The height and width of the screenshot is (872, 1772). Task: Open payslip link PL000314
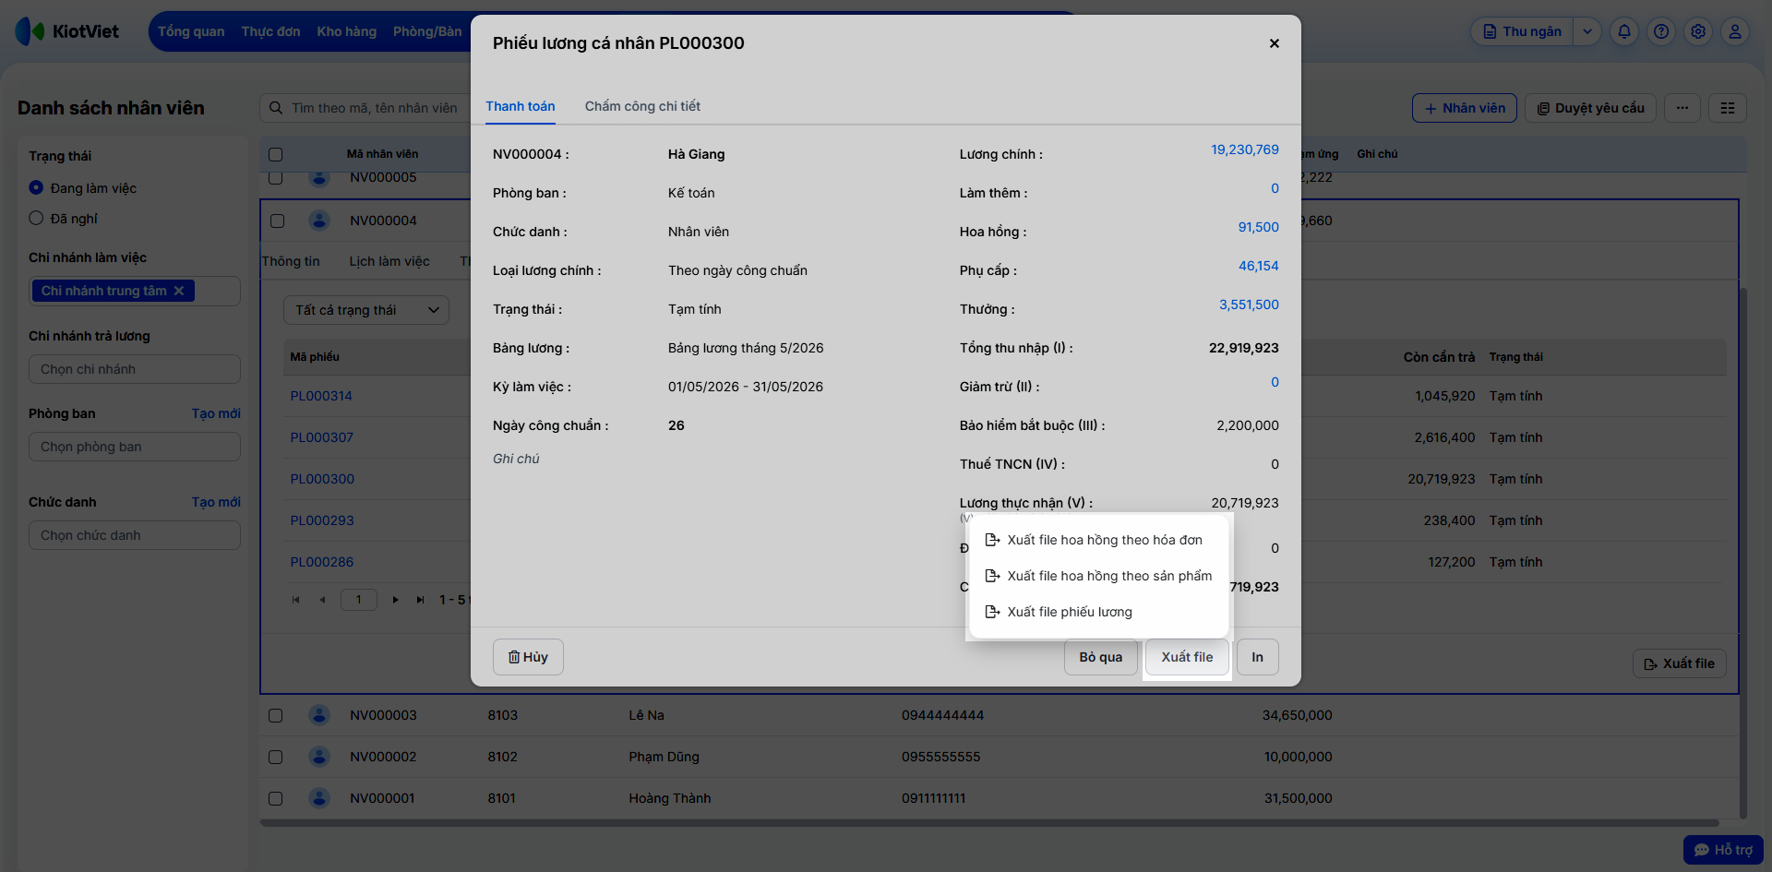pos(321,396)
